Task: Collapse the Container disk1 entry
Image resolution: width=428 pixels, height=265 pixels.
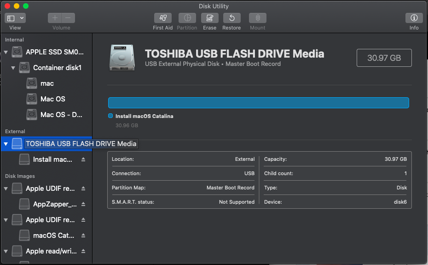Action: click(13, 68)
